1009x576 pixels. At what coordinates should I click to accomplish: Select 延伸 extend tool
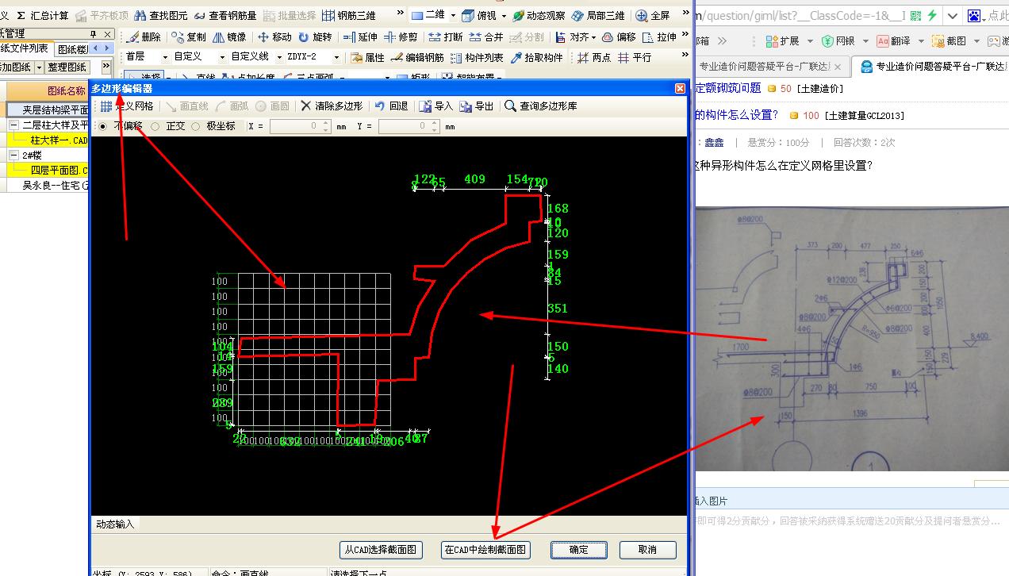point(360,36)
